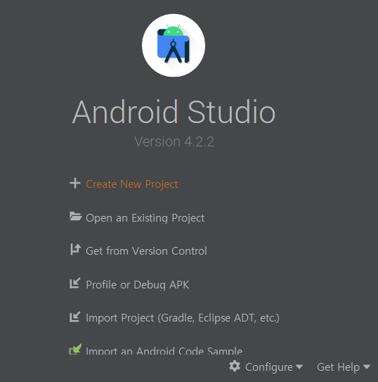Click the Android Studio logo

pyautogui.click(x=174, y=45)
